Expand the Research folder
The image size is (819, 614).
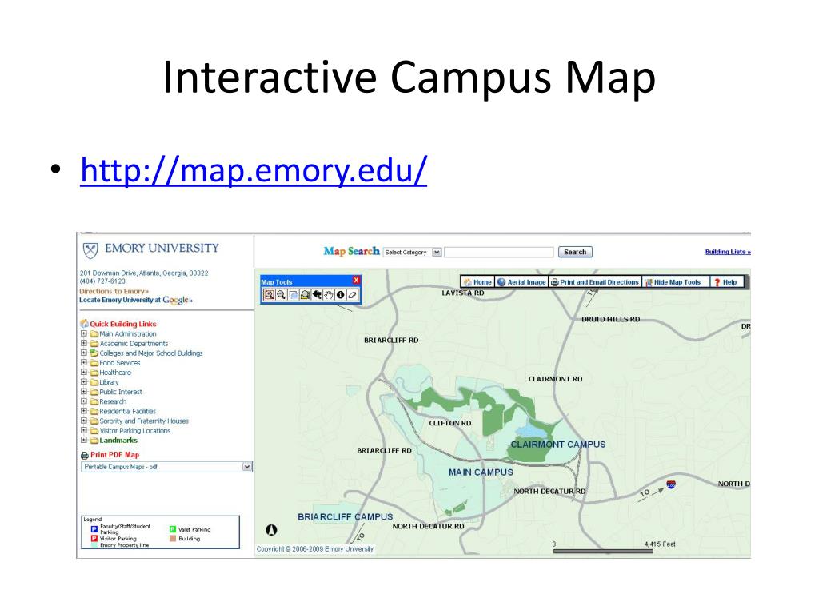pos(83,401)
